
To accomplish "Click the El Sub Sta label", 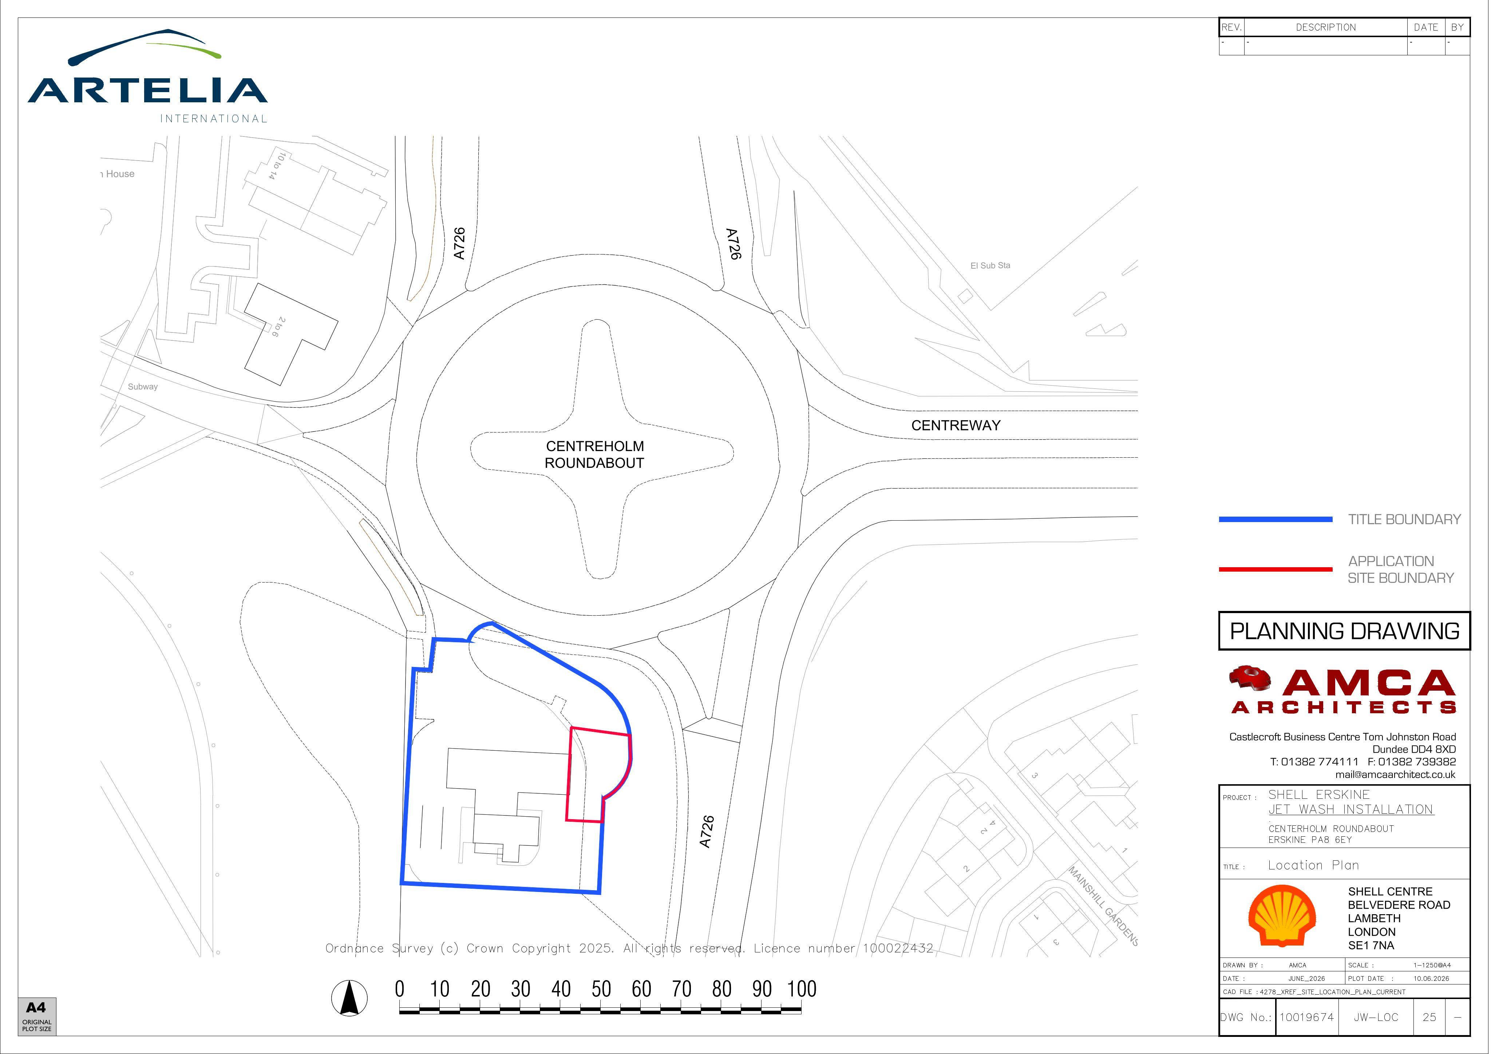I will [990, 266].
